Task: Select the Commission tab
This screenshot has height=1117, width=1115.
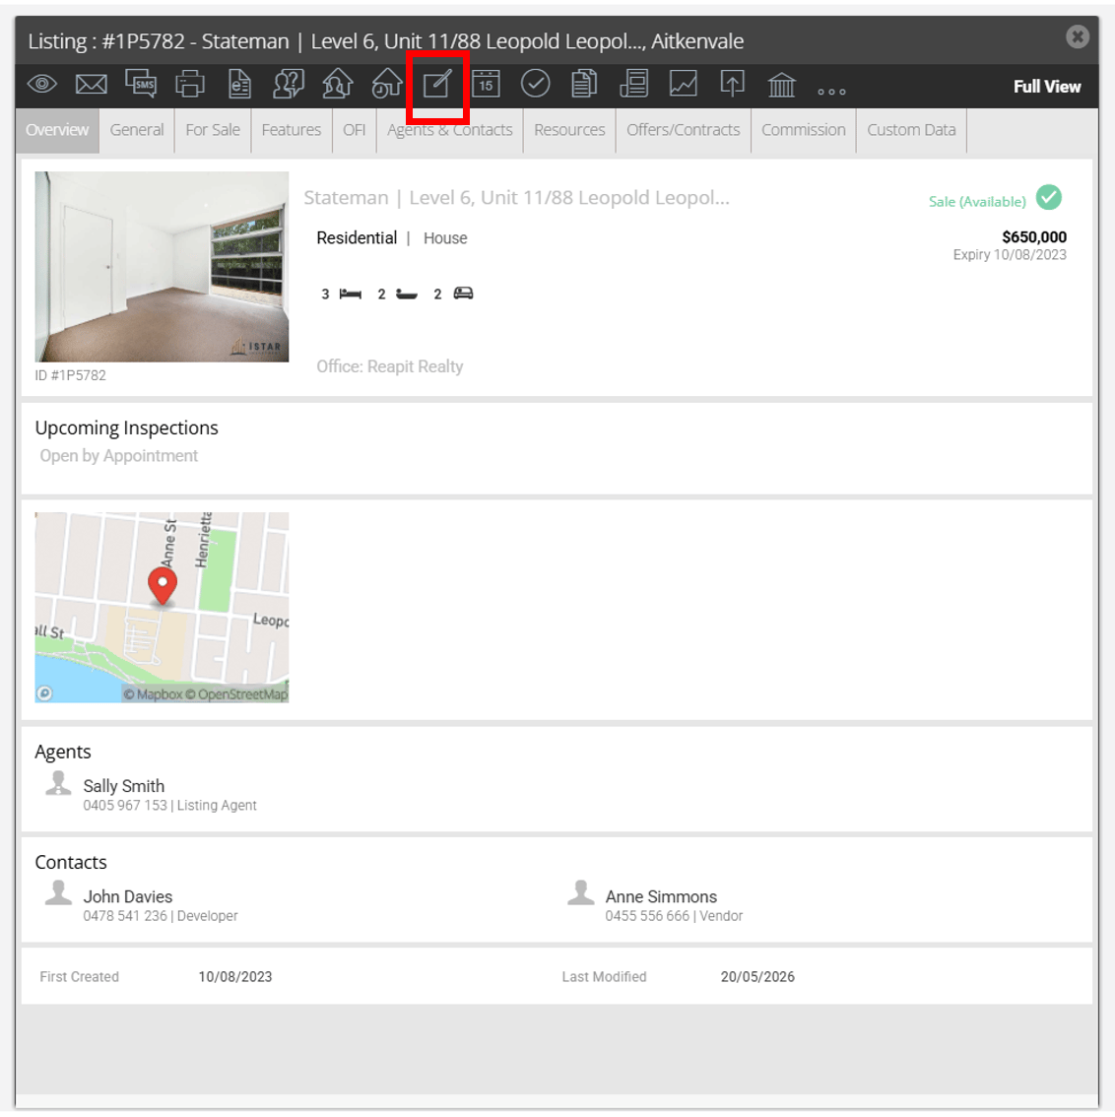Action: point(803,130)
